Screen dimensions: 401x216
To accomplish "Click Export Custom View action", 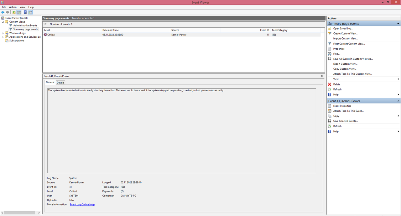I will pyautogui.click(x=345, y=64).
